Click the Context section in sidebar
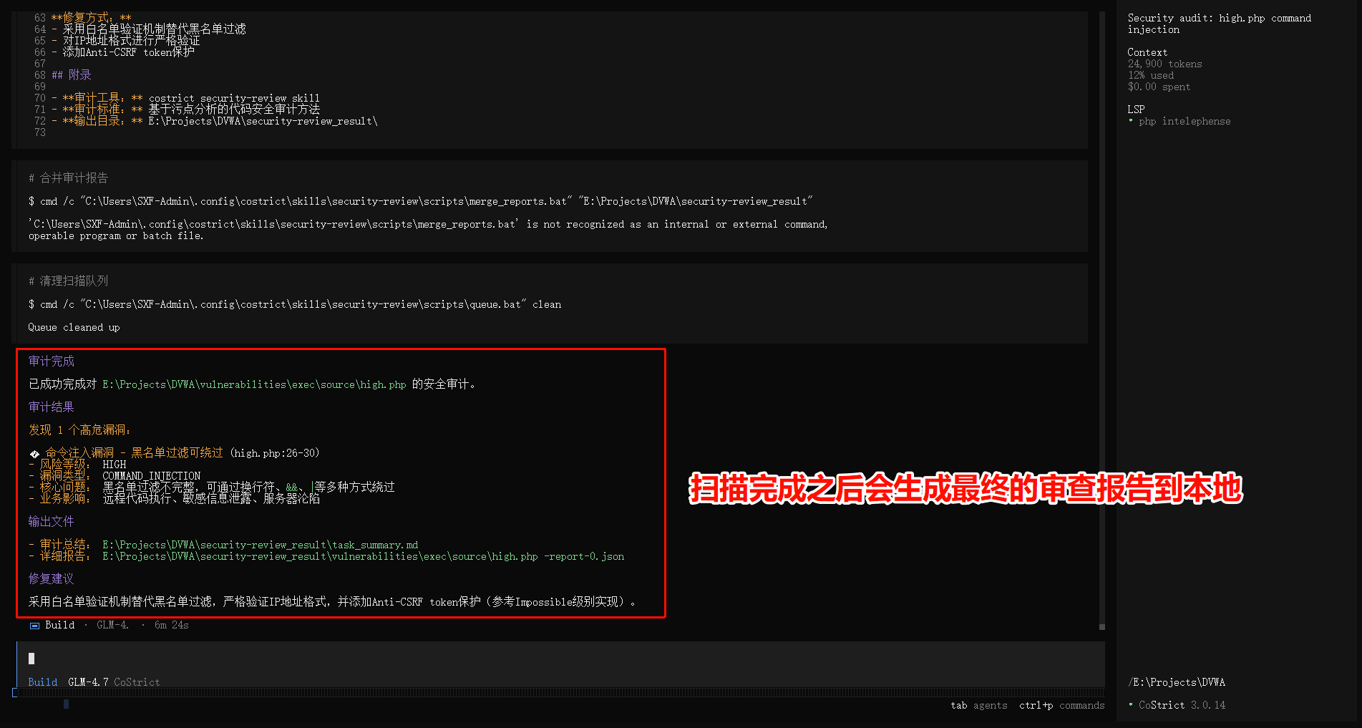Image resolution: width=1362 pixels, height=728 pixels. 1147,52
